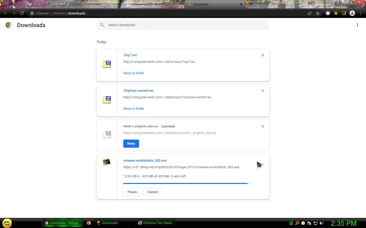Open the Chrome profile avatar
Screen dimensions: 366x228
[352, 13]
